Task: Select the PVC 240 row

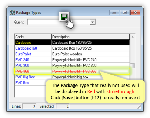Action: (72, 60)
